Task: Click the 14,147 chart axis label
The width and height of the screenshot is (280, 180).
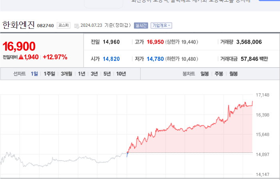Action: (x=262, y=174)
